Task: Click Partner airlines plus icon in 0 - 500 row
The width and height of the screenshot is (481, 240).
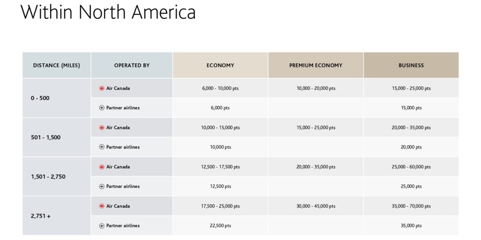Action: click(102, 108)
